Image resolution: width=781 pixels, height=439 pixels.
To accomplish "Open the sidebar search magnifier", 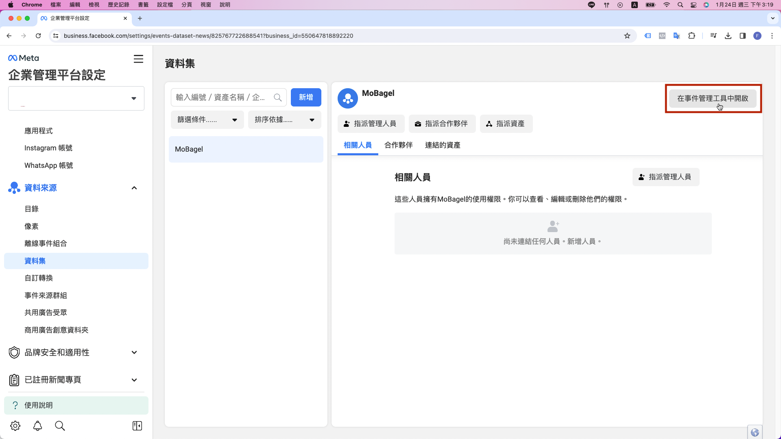I will tap(60, 426).
